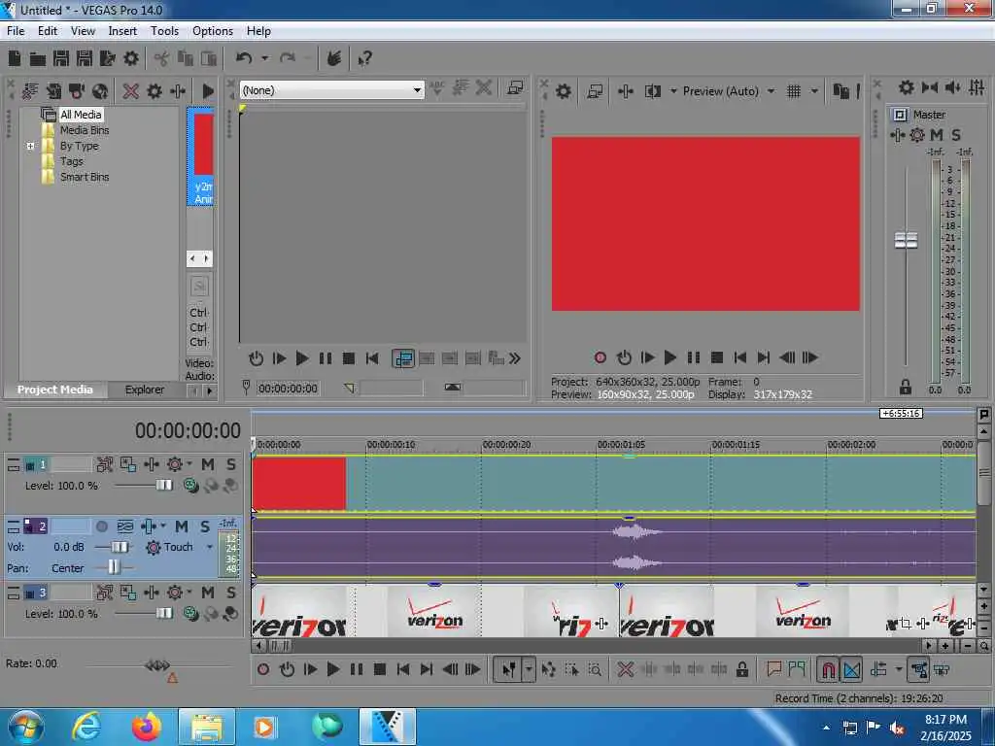995x746 pixels.
Task: Open Windows Explorer from the taskbar
Action: click(x=207, y=727)
